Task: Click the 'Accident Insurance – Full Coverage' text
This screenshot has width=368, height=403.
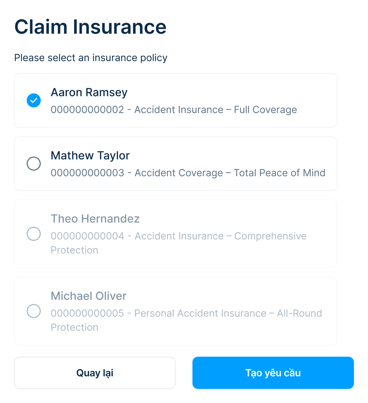Action: tap(216, 110)
